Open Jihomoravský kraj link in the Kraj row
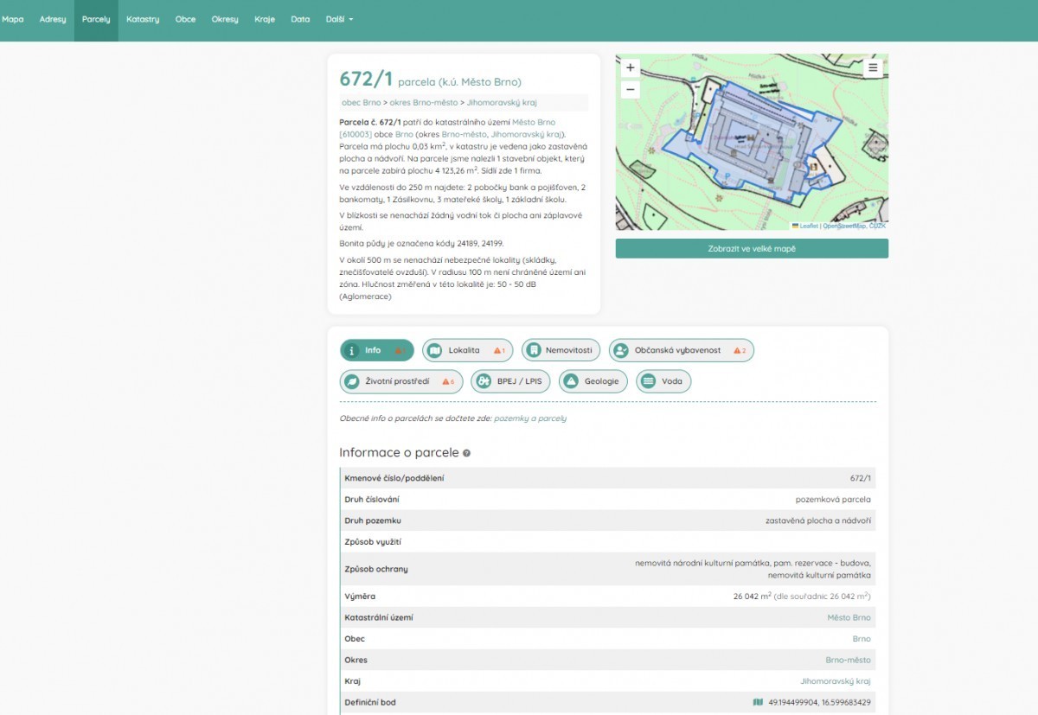This screenshot has width=1038, height=715. (x=836, y=681)
